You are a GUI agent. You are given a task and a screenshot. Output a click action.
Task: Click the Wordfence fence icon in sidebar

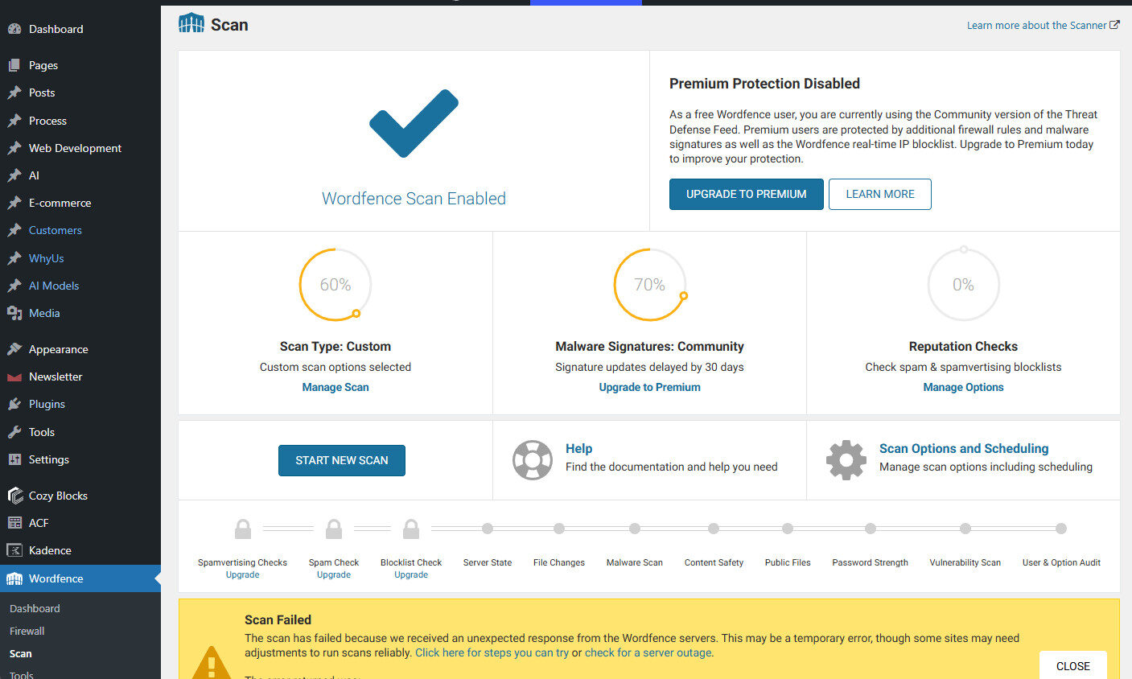coord(14,578)
